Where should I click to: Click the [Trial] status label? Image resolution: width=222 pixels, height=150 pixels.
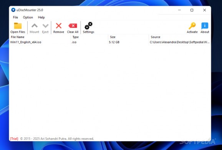click(14, 139)
